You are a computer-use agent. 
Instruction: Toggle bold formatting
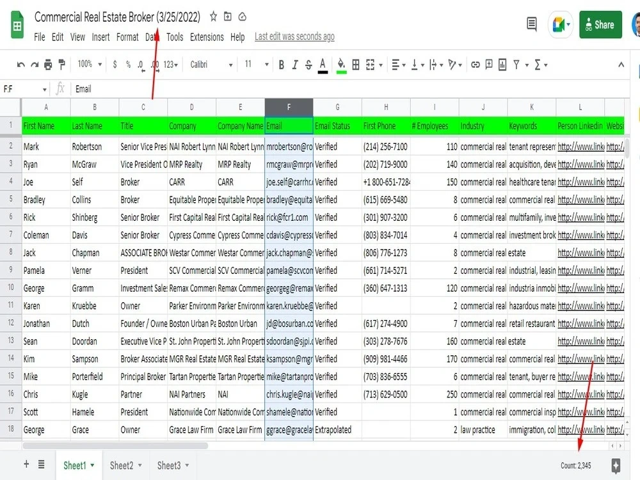(x=281, y=65)
